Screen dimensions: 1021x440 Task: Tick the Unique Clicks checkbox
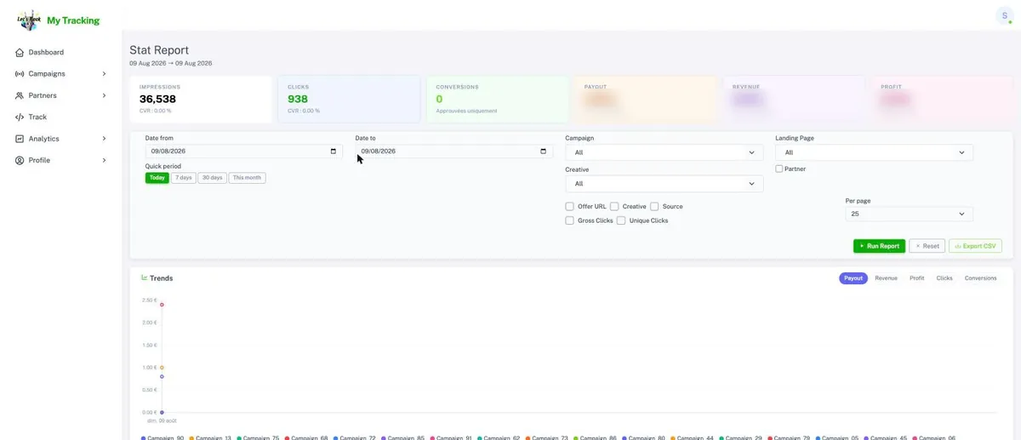point(621,220)
